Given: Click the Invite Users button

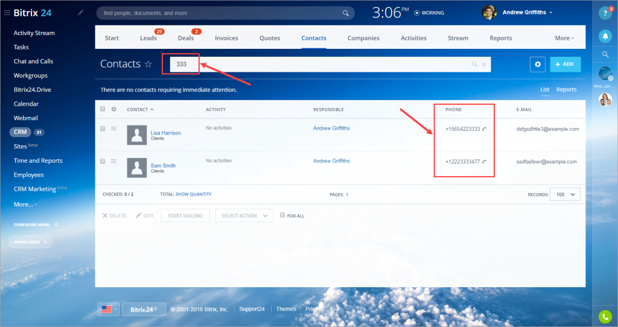Looking at the screenshot, I should click(x=30, y=242).
